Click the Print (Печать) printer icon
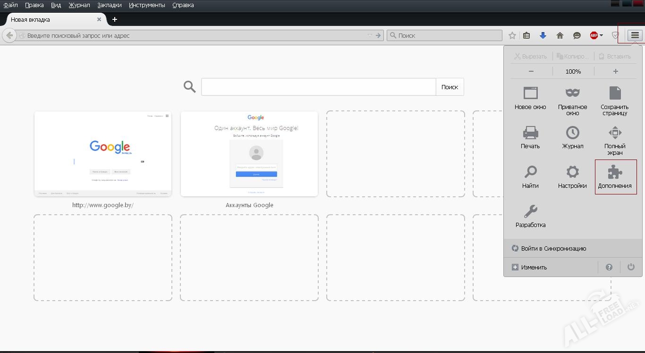645x353 pixels. click(x=530, y=133)
